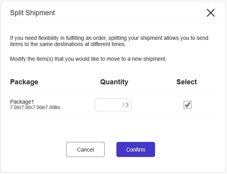This screenshot has width=227, height=174.
Task: Click the word "Confirm" on the blue button
Action: coord(136,150)
